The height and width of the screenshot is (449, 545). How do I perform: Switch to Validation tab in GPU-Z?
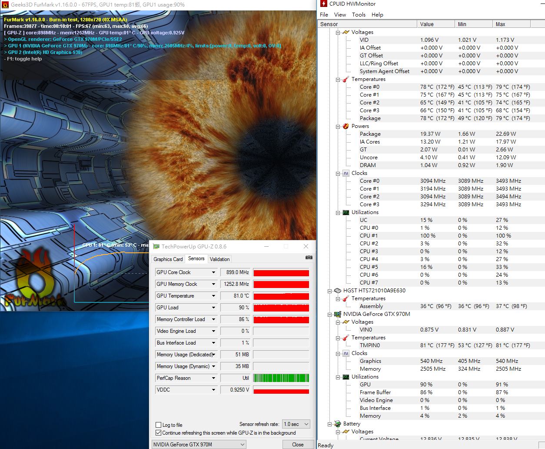coord(219,259)
